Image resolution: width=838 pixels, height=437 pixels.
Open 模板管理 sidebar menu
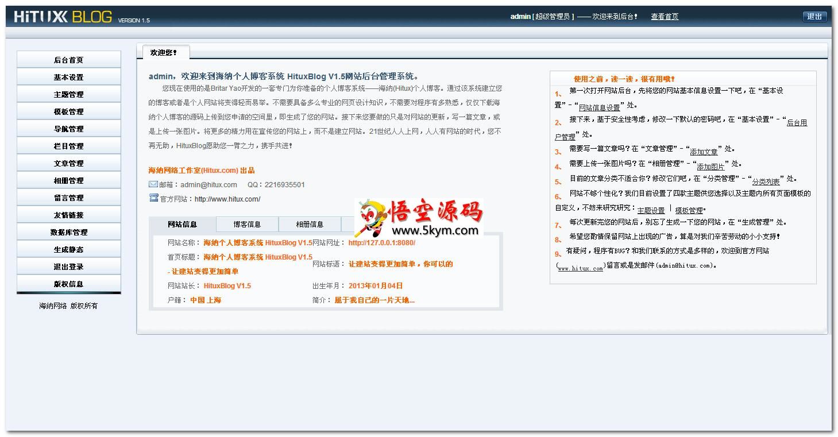[x=69, y=111]
